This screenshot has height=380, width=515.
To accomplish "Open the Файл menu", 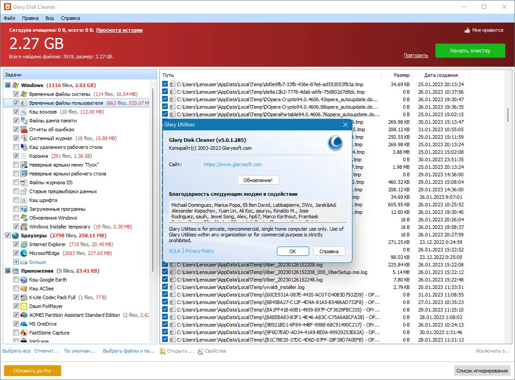I will pyautogui.click(x=10, y=19).
